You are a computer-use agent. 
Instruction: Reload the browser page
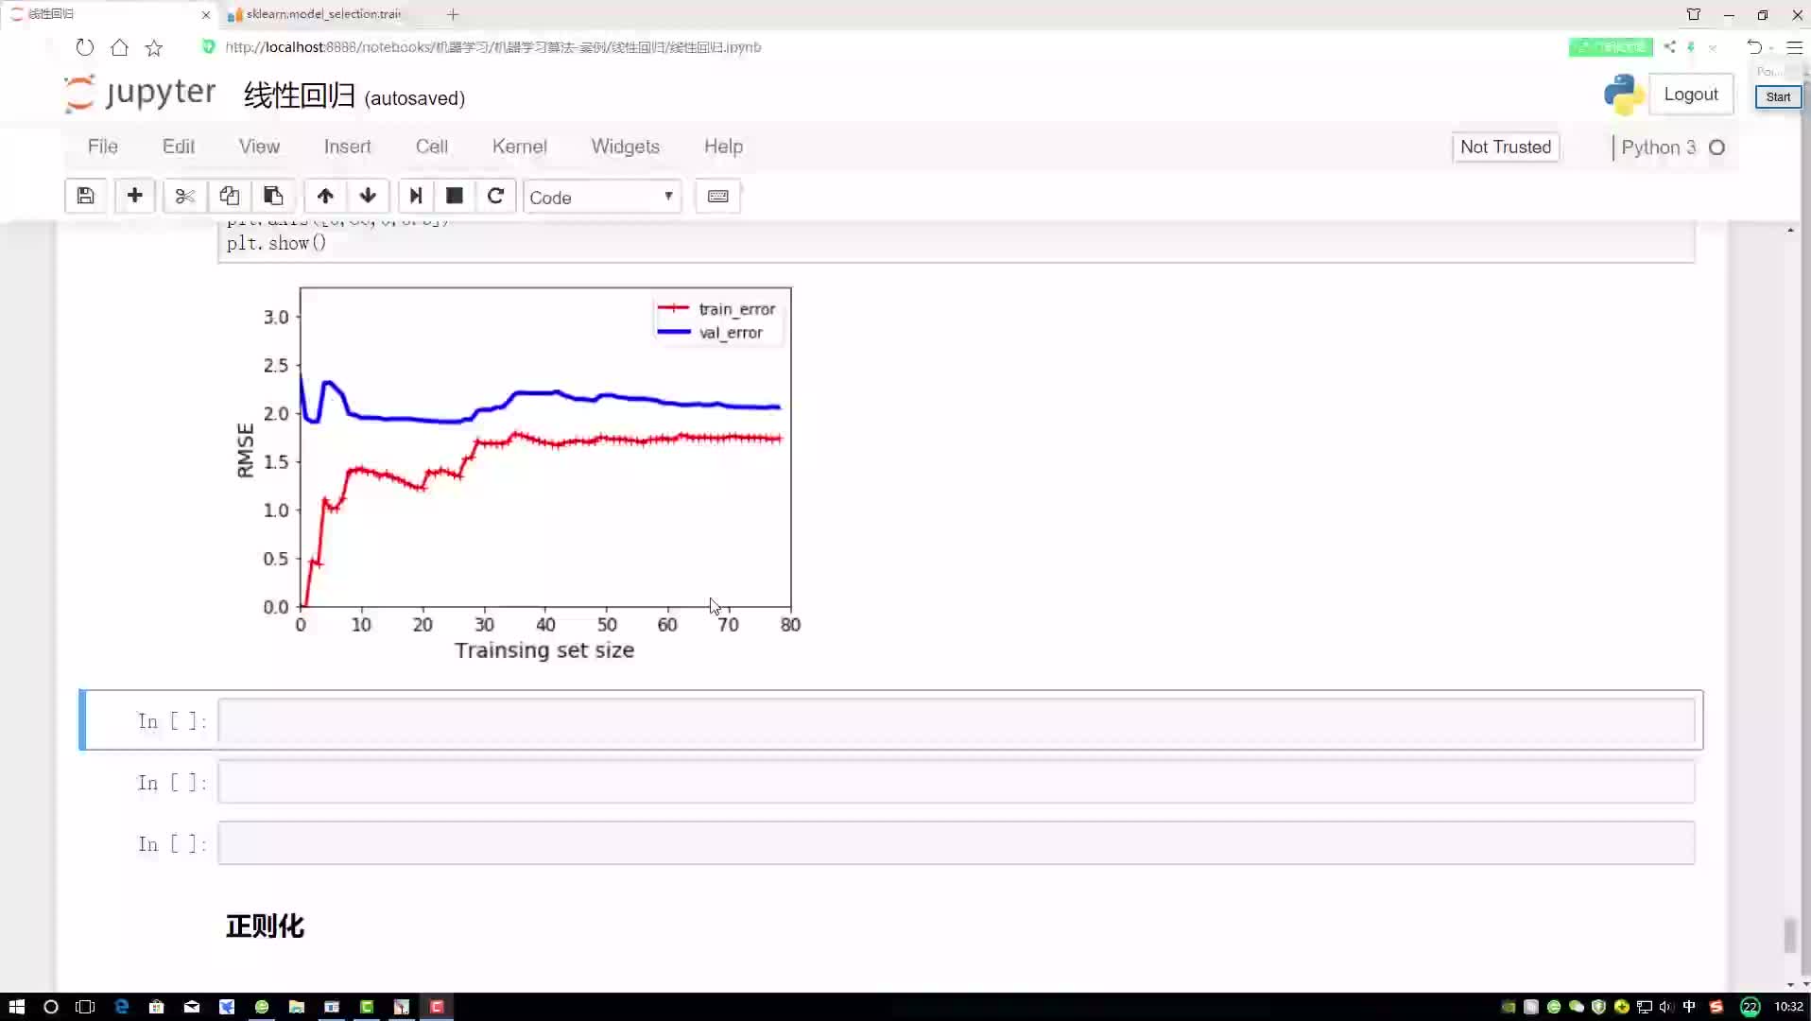(84, 47)
